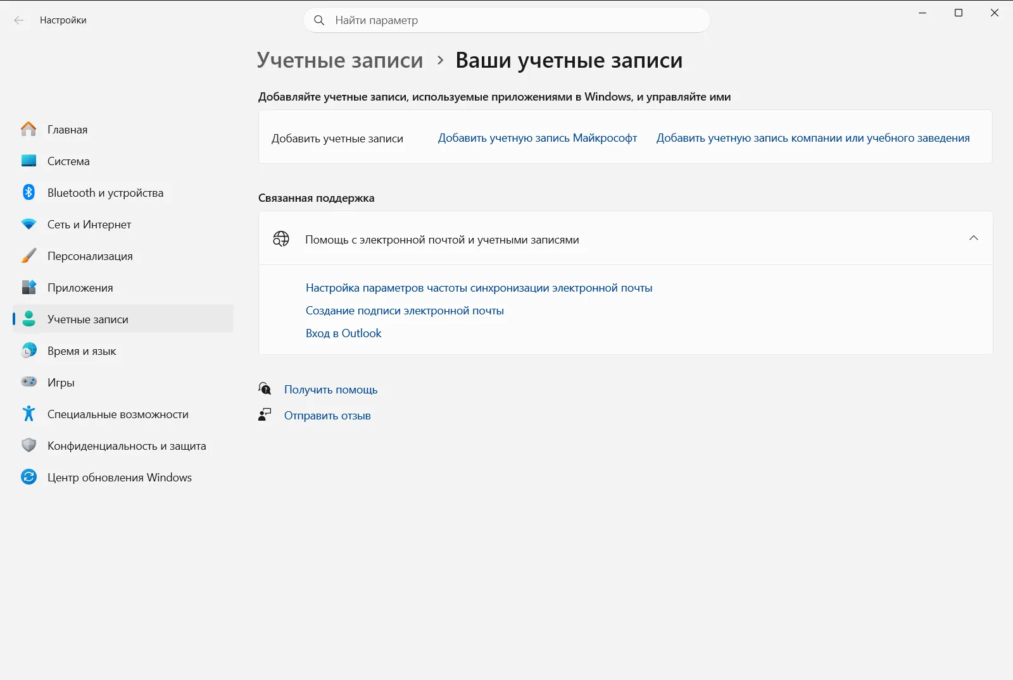
Task: Select Персонализация in the sidebar
Action: [123, 256]
